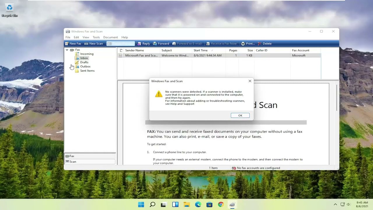Click the fax document icon in message row
Screen dimensions: 373x210
[x=121, y=55]
